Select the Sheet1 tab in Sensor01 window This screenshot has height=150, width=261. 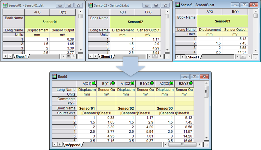[21, 56]
